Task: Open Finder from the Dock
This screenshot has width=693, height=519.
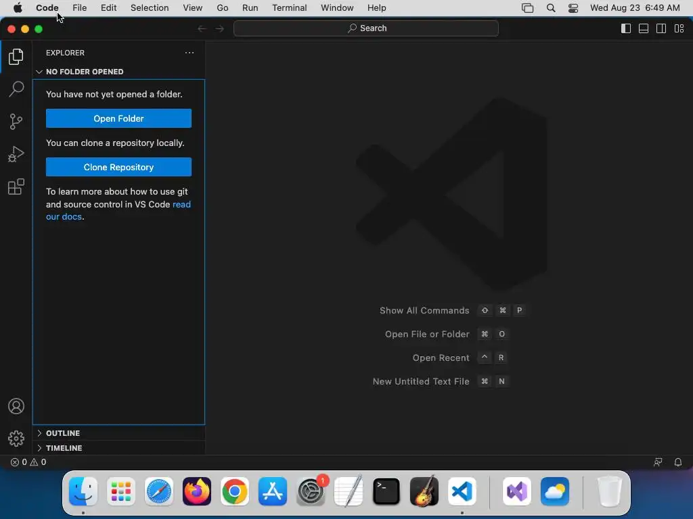Action: (x=83, y=491)
